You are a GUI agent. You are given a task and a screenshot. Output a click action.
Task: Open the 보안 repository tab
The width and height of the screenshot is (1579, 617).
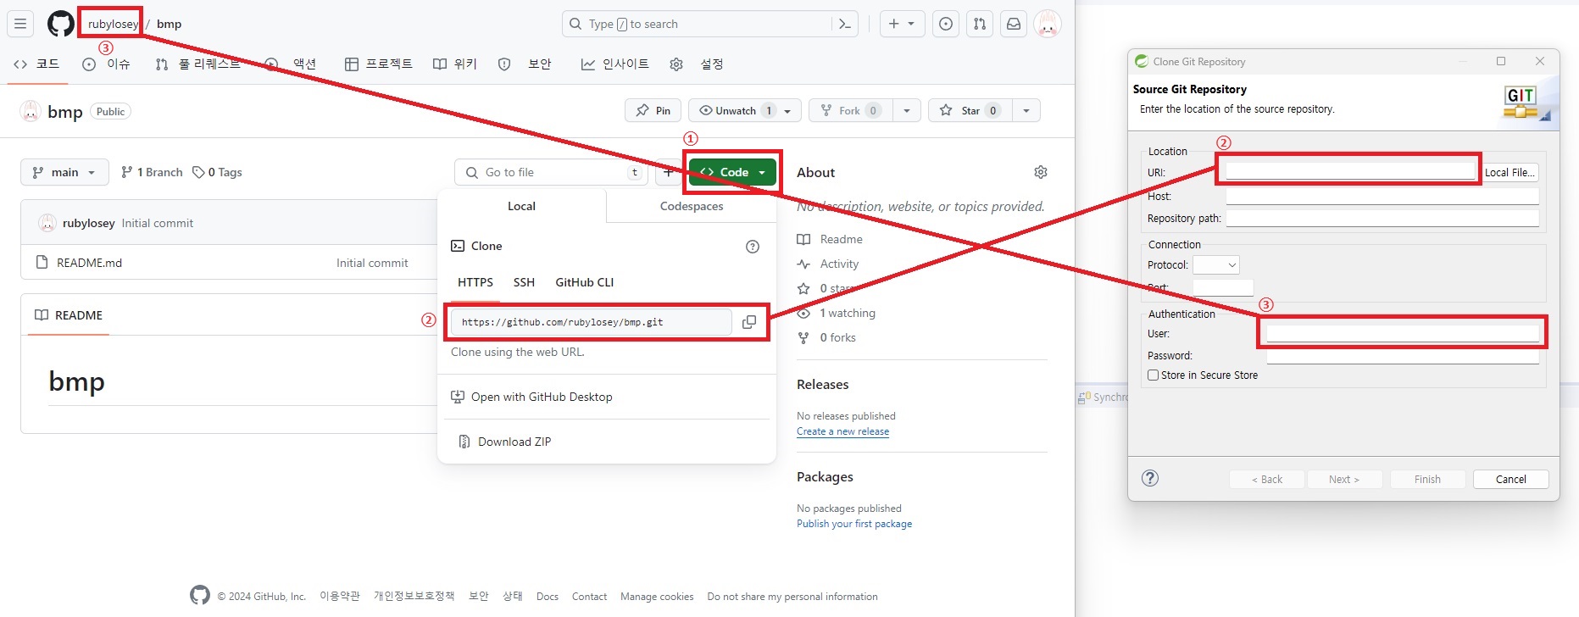click(525, 64)
